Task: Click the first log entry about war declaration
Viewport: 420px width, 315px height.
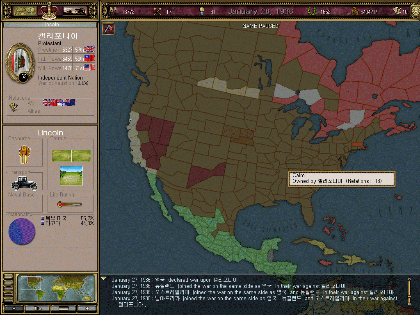Action: click(176, 280)
